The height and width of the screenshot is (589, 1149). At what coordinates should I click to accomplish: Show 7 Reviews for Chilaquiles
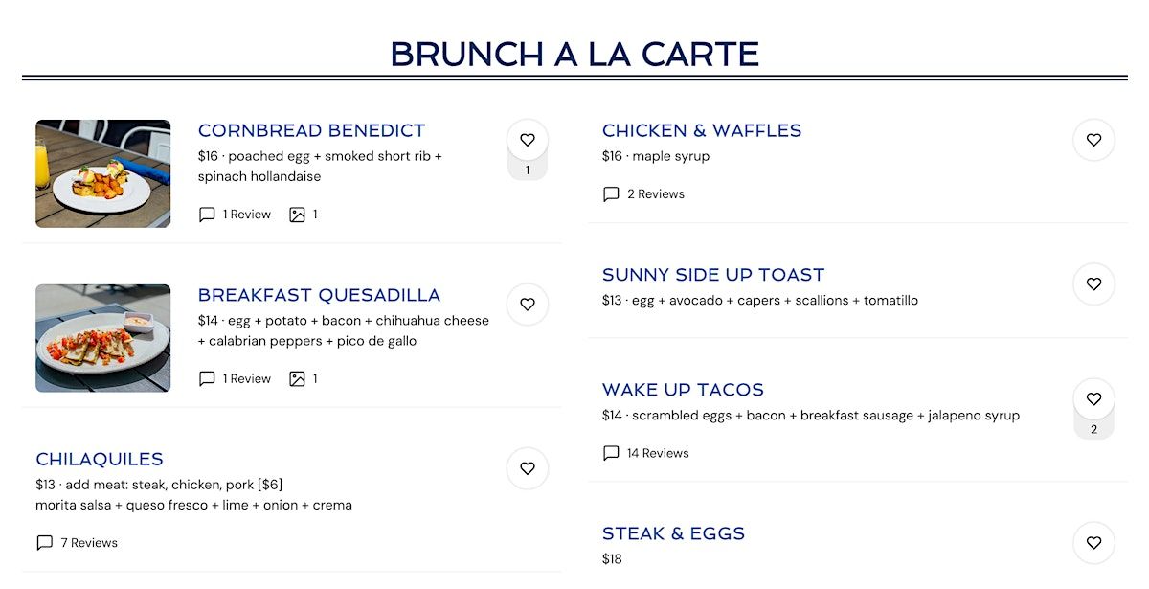coord(78,543)
